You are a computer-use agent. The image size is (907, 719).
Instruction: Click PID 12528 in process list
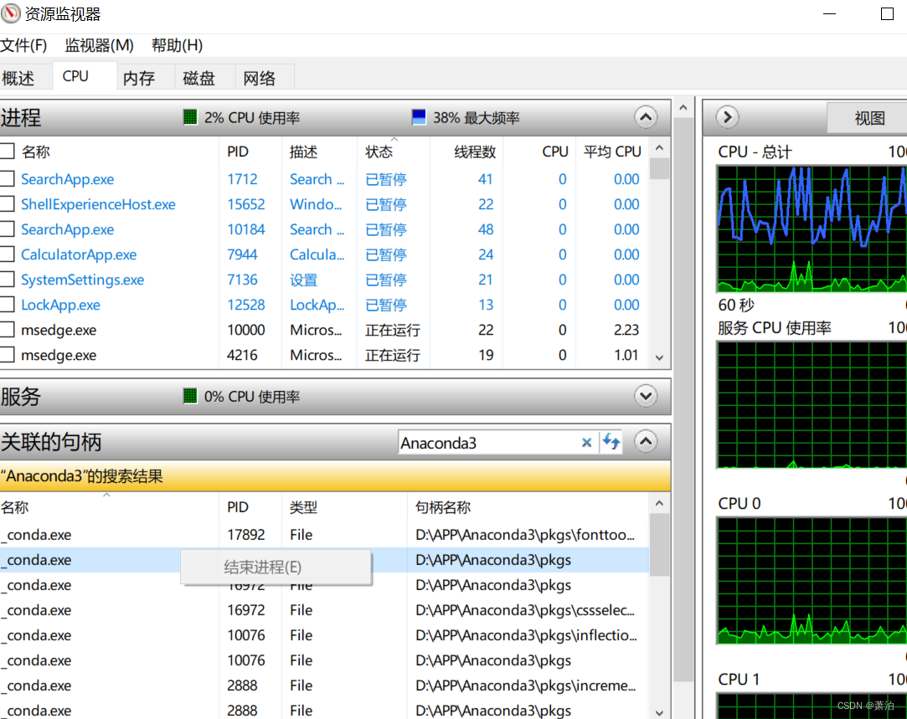(x=246, y=305)
